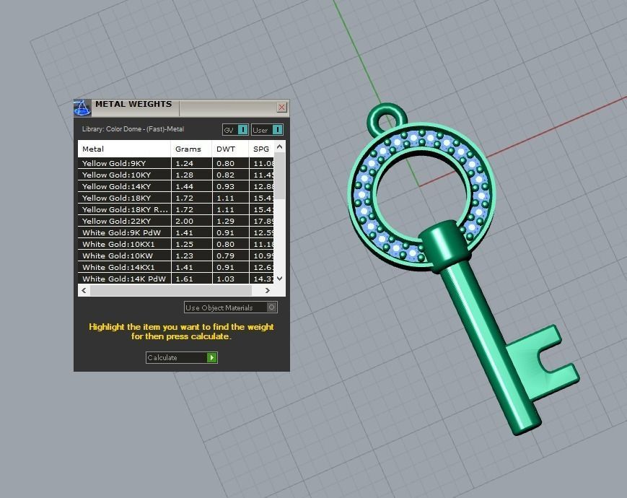
Task: Click the metal list scroll-down arrow
Action: click(x=279, y=279)
